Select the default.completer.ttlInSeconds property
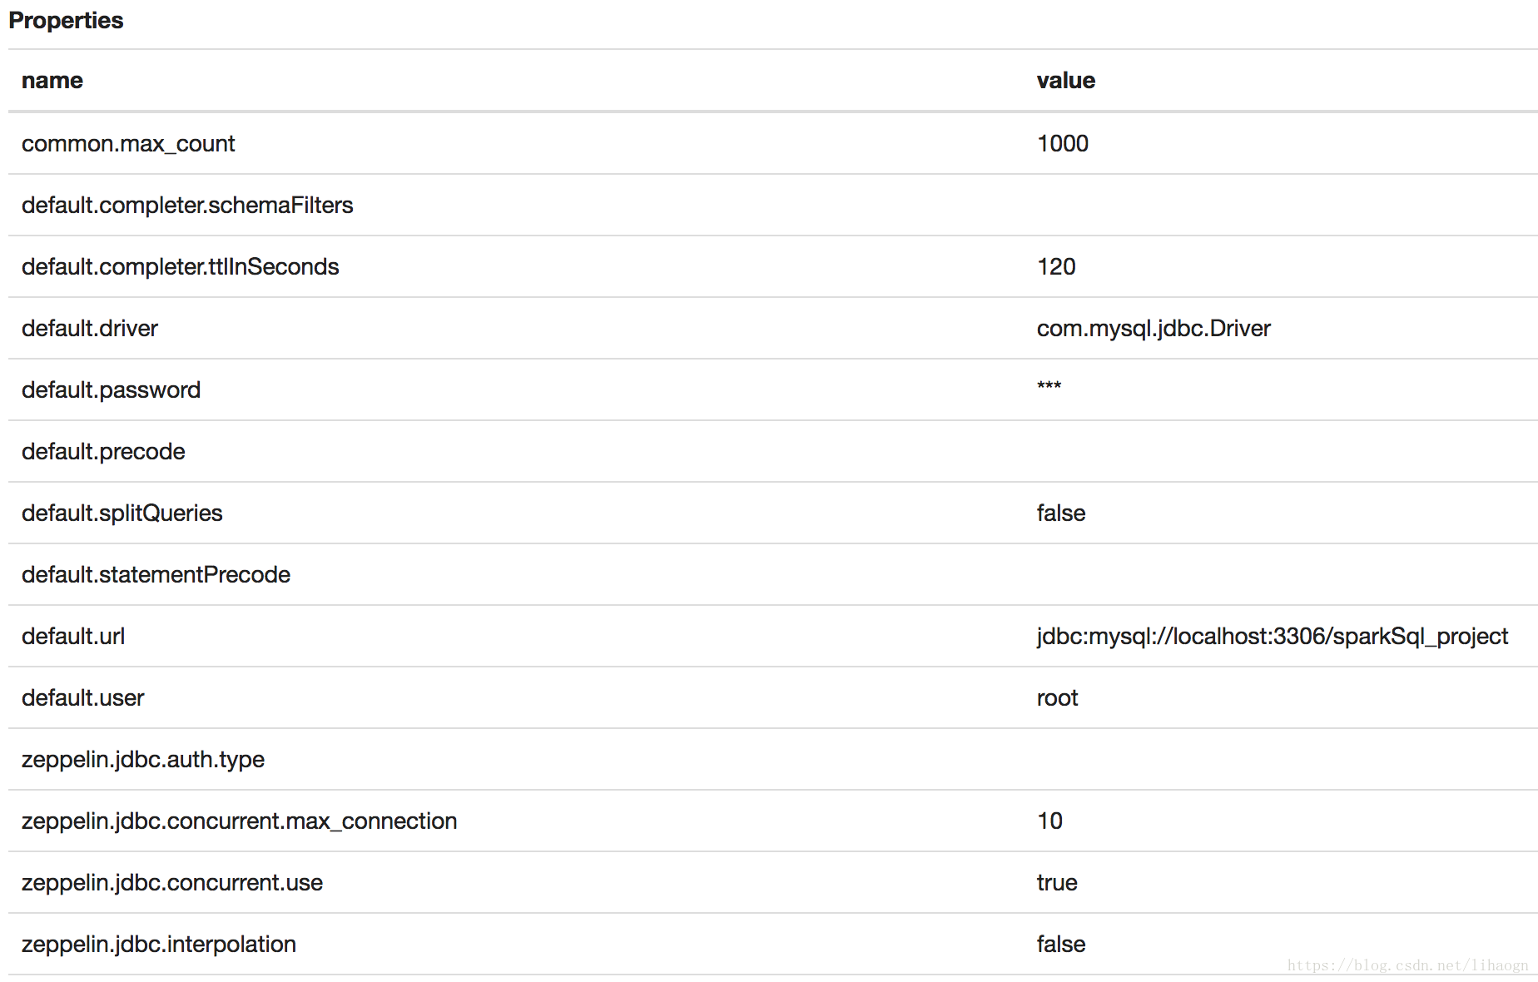The image size is (1538, 982). [181, 267]
